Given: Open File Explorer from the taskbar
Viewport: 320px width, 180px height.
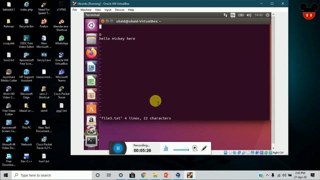Looking at the screenshot, I should pyautogui.click(x=155, y=175).
